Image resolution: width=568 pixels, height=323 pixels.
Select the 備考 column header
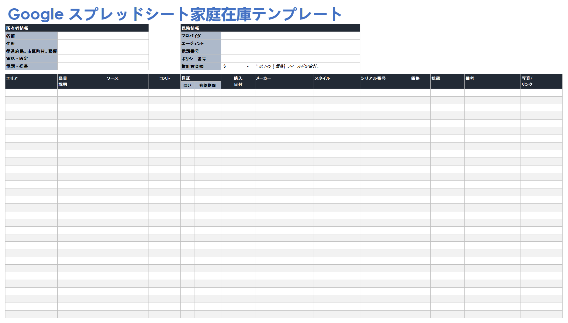(492, 81)
